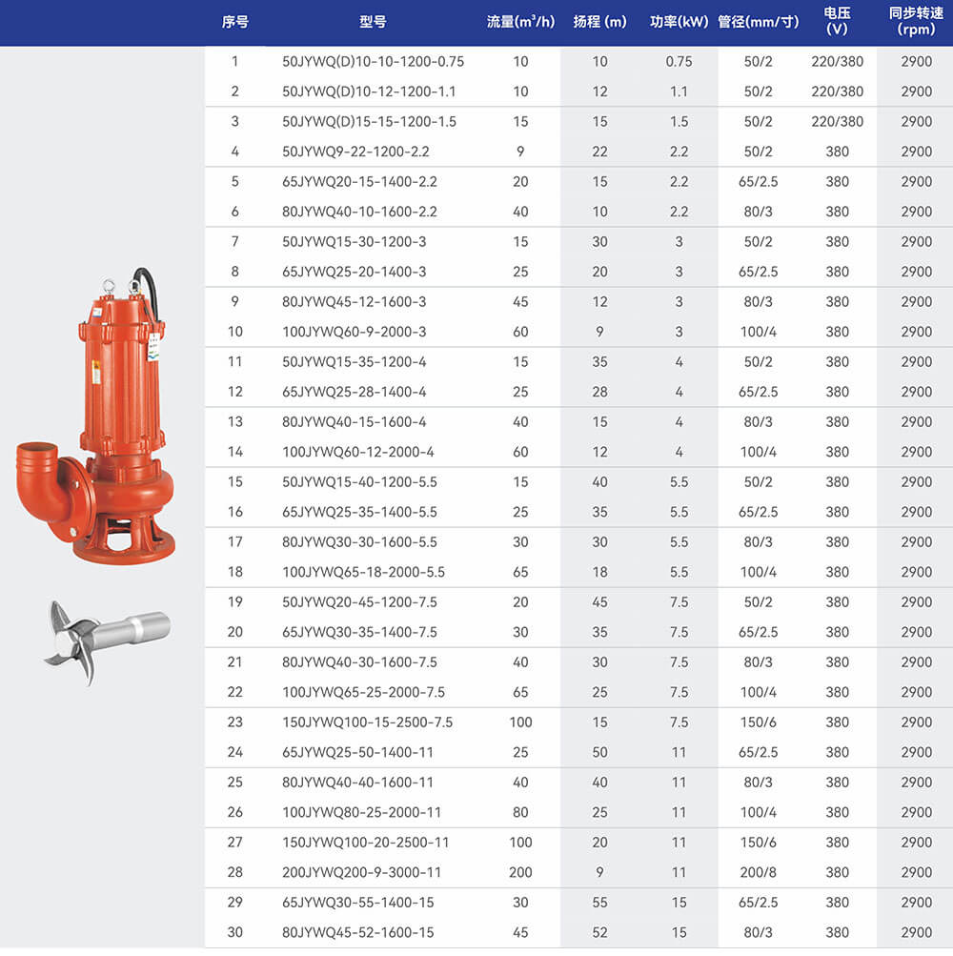The height and width of the screenshot is (956, 953).
Task: Select model 100JYWQ65-18-2000-5.5
Action: pyautogui.click(x=363, y=572)
